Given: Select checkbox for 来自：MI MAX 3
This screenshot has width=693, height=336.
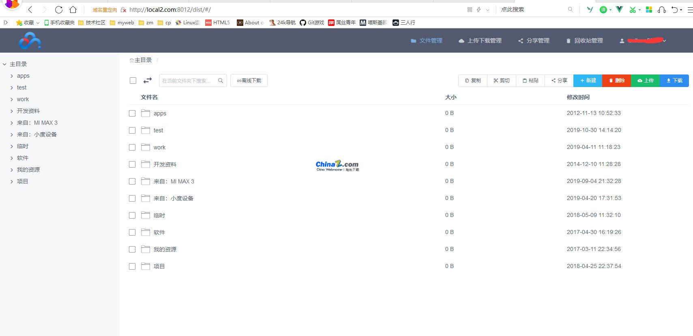Looking at the screenshot, I should pyautogui.click(x=132, y=181).
